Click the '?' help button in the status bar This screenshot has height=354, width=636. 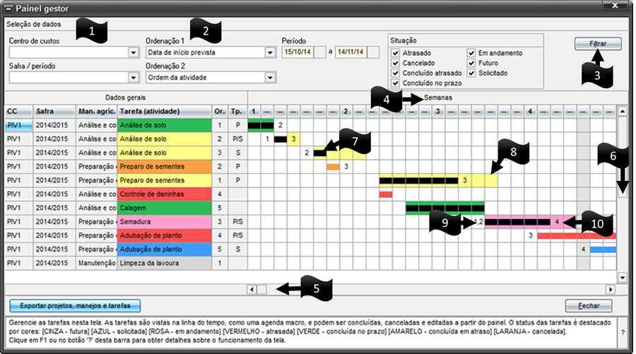[x=623, y=331]
